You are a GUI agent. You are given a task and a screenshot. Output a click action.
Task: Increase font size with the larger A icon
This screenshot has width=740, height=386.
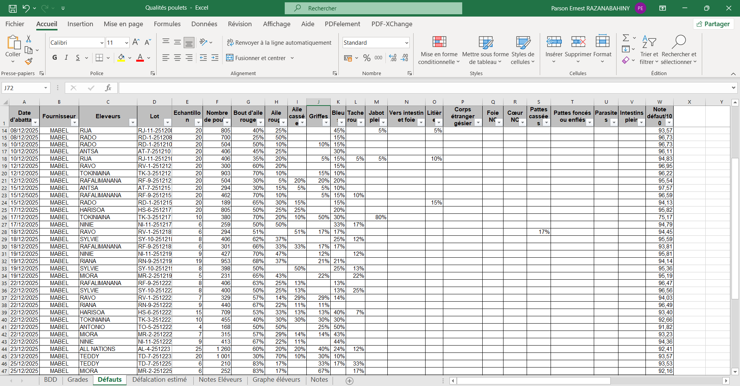(136, 42)
